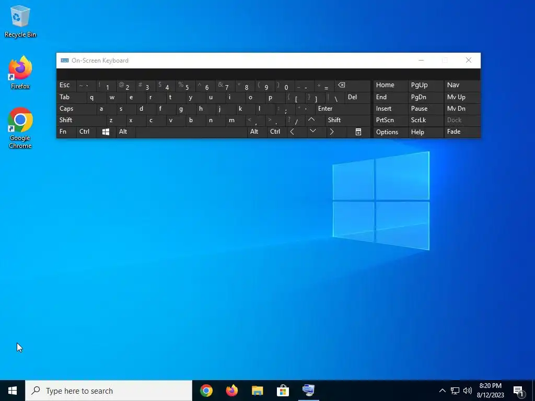The image size is (535, 401).
Task: Click the PgDn key
Action: pyautogui.click(x=426, y=97)
